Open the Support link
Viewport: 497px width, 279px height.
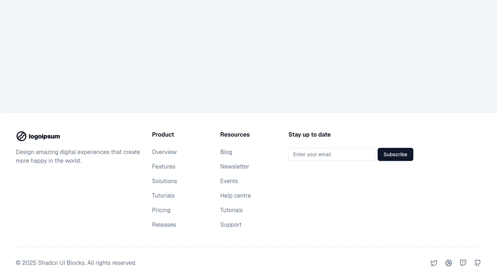point(231,225)
